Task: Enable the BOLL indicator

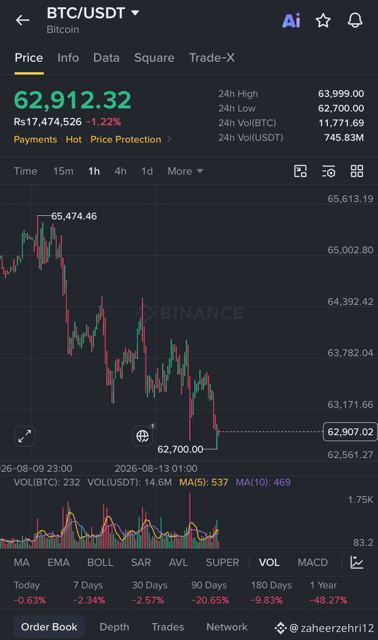Action: click(x=100, y=562)
